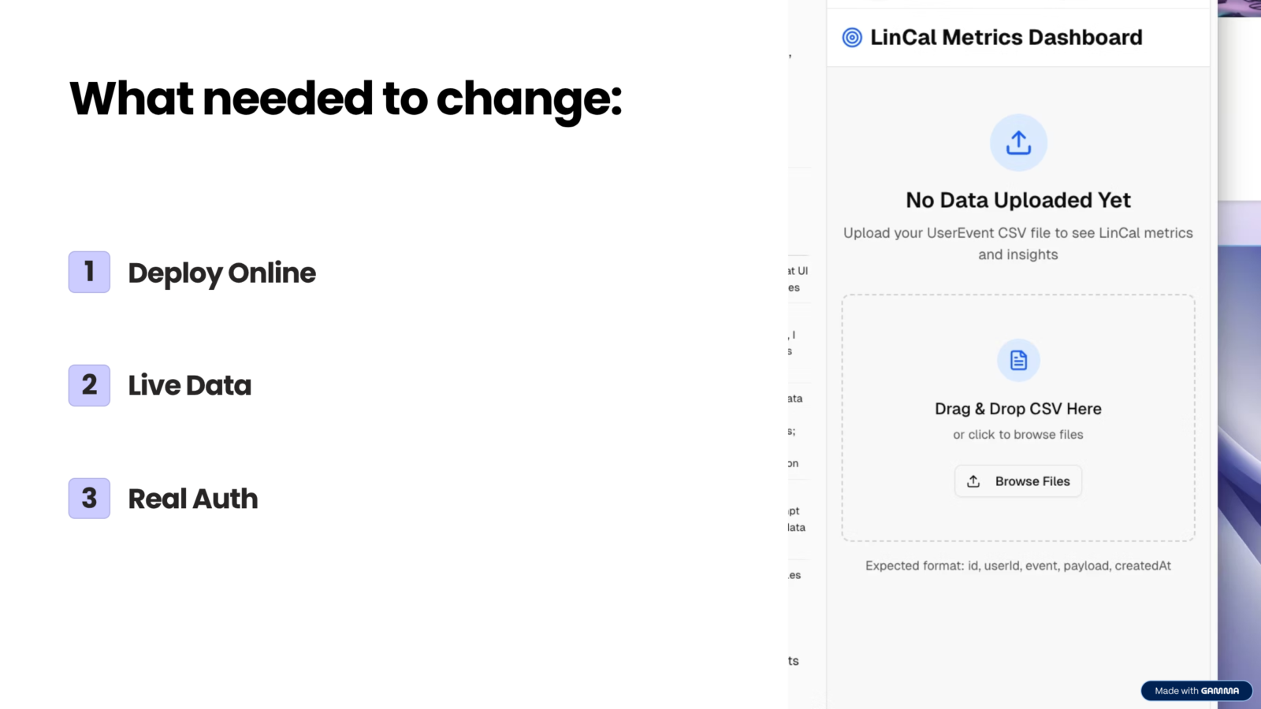This screenshot has width=1261, height=709.
Task: Click the No Data Uploaded Yet heading
Action: pos(1017,200)
